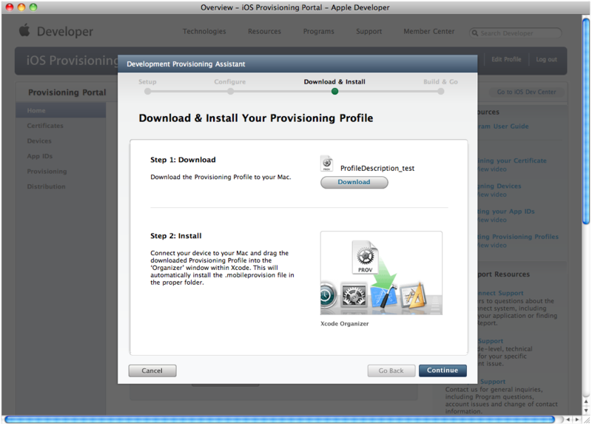This screenshot has width=592, height=426.
Task: Open the Technologies menu
Action: [204, 31]
